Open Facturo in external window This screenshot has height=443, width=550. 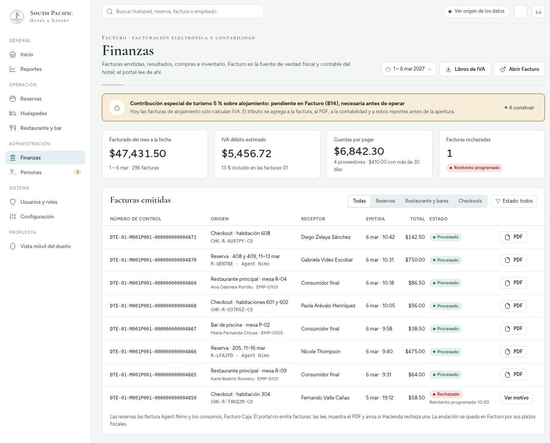519,69
